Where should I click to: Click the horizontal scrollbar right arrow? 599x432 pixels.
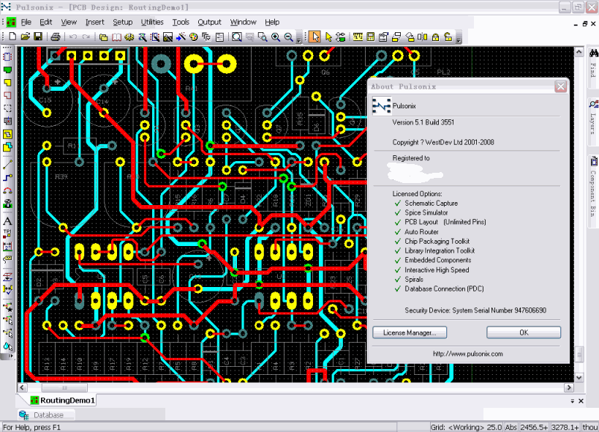(569, 387)
